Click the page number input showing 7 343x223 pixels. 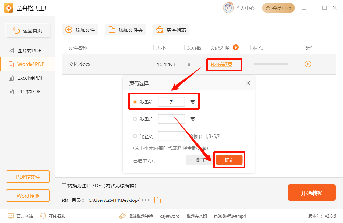click(171, 101)
